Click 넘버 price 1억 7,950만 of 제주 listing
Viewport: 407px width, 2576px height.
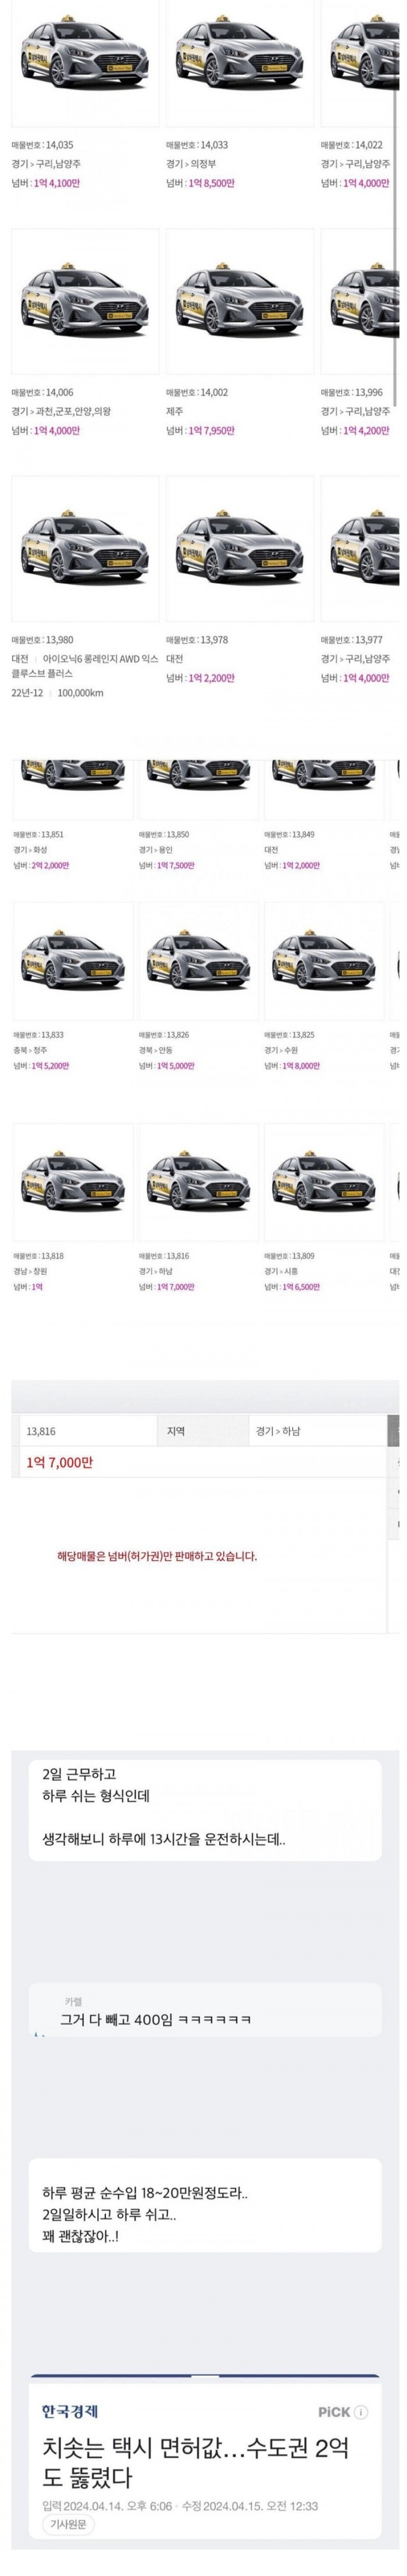[211, 431]
